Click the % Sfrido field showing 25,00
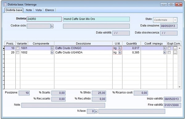The image size is (185, 119). click(x=99, y=93)
